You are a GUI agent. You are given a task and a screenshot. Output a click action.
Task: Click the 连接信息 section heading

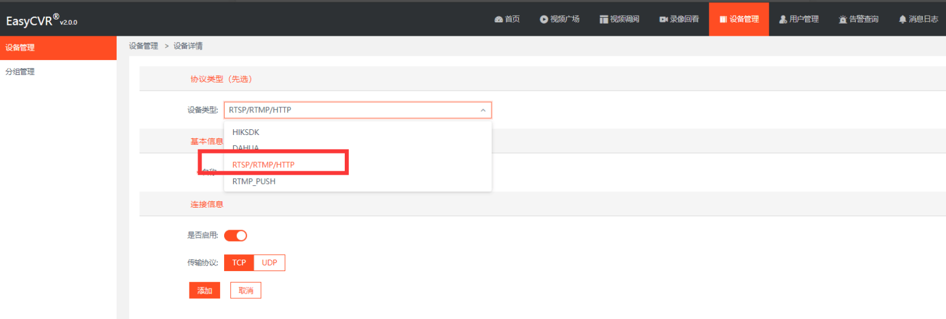[x=207, y=204]
